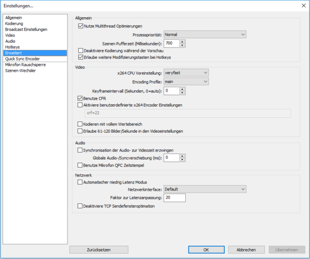
Task: Click the Faktor zur Latenzanpassung field
Action: tap(174, 197)
